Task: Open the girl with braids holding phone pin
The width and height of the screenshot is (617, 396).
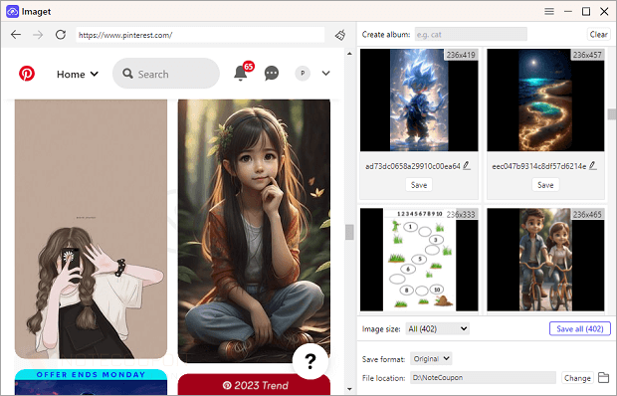Action: (x=91, y=229)
